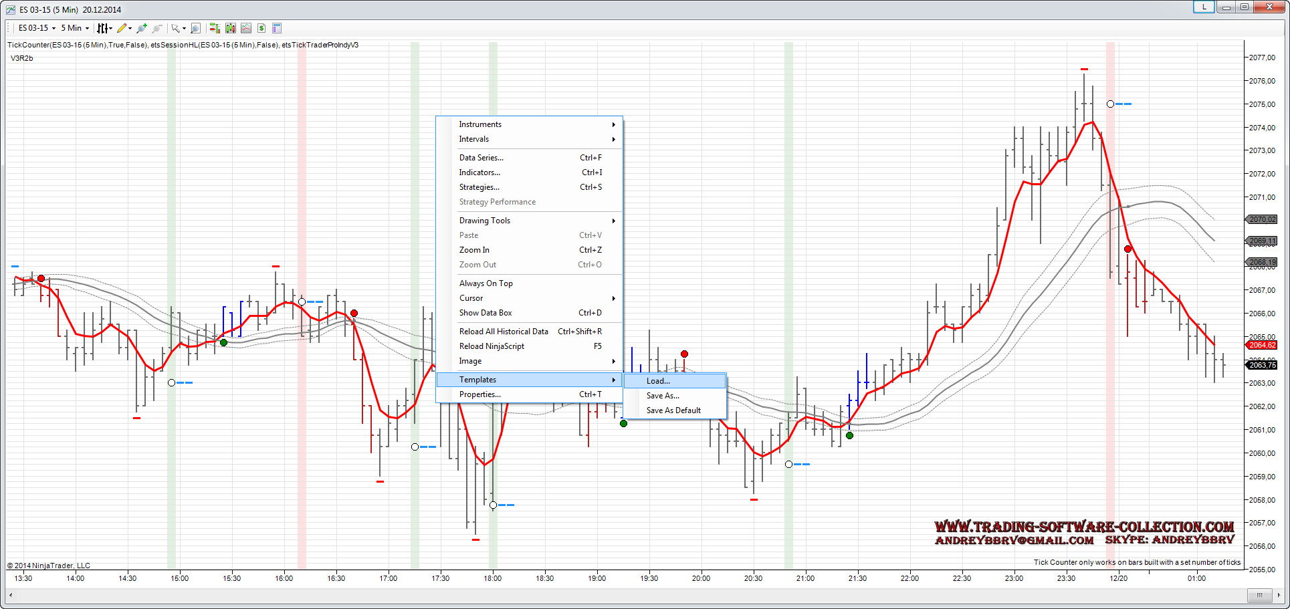Open the candlestick data series icon
Viewport: 1290px width, 609px height.
point(231,28)
